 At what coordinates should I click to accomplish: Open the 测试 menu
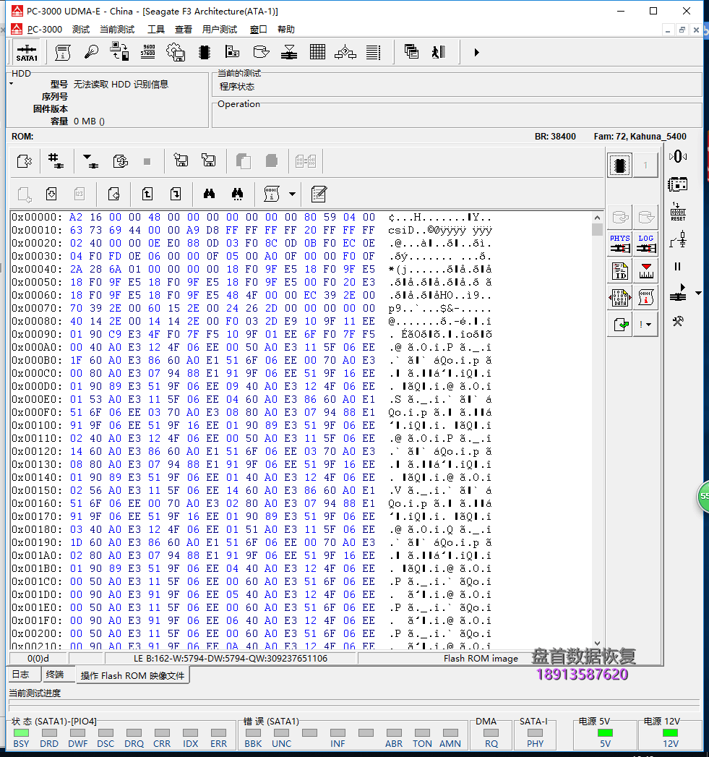(x=81, y=30)
